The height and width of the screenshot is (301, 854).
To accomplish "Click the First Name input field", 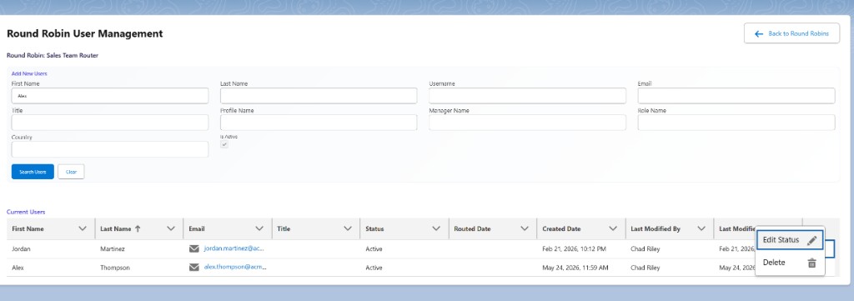I will pos(110,96).
